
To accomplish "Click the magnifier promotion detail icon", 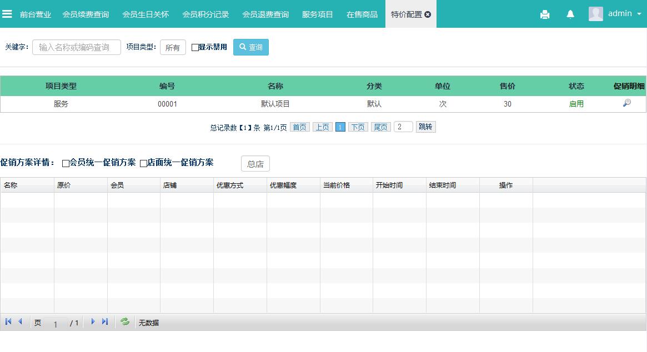I will point(627,103).
